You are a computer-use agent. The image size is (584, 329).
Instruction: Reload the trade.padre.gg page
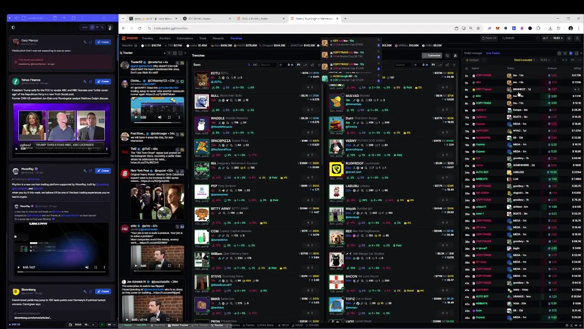pyautogui.click(x=140, y=28)
